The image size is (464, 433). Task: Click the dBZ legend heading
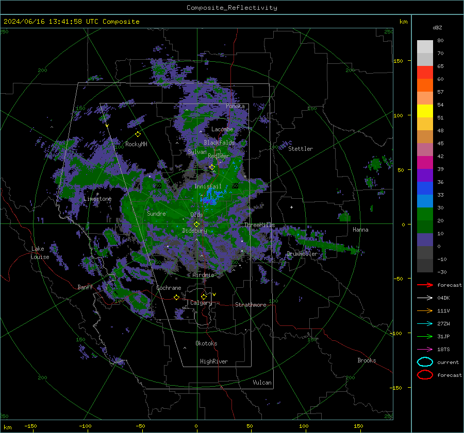click(x=437, y=27)
